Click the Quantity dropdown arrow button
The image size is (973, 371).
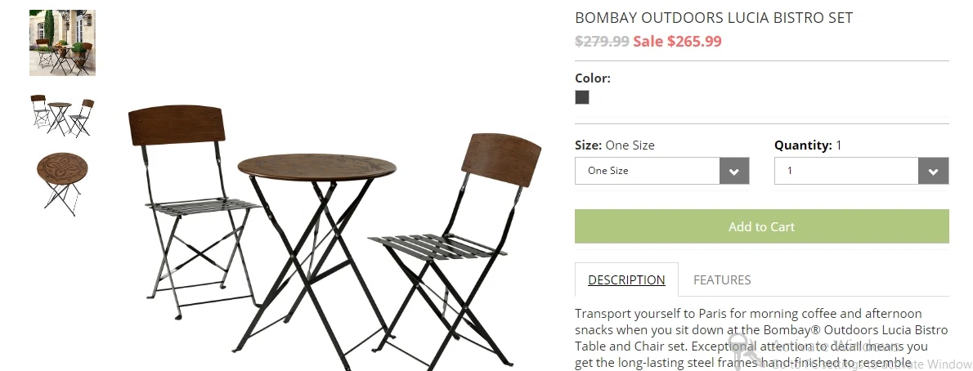click(x=933, y=172)
